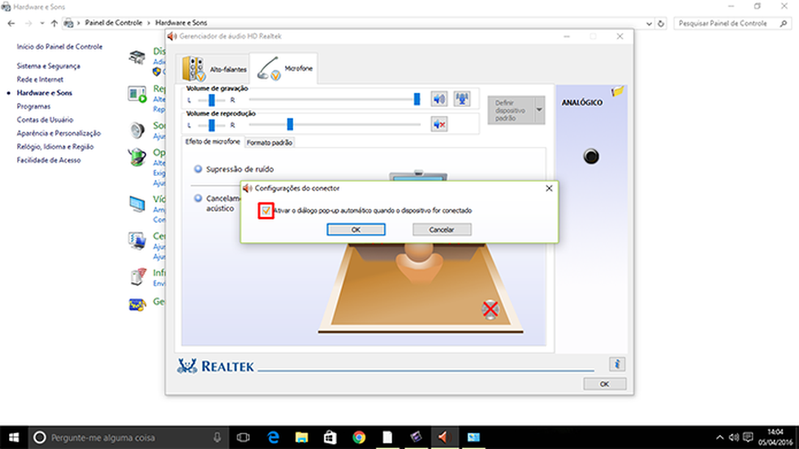Open blank document app on taskbar

tap(387, 438)
